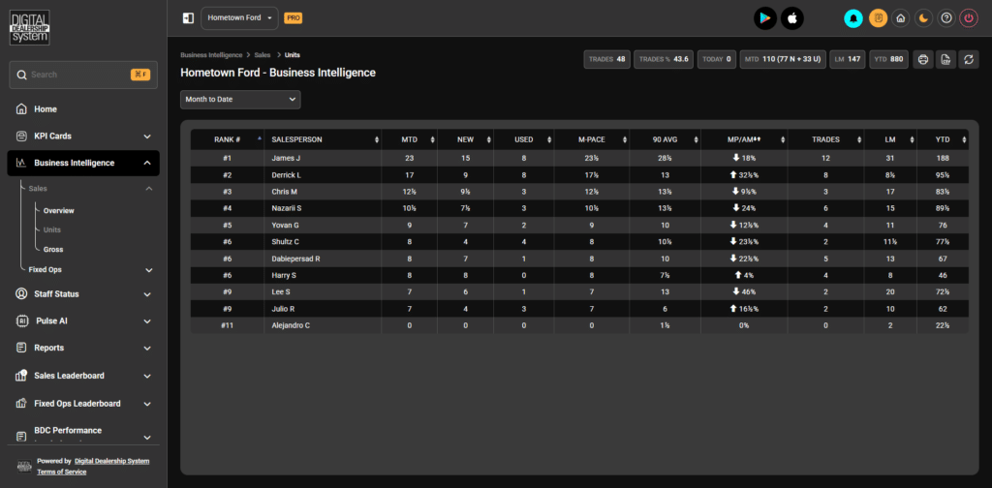
Task: Sort by M-PACE column header
Action: [x=592, y=139]
